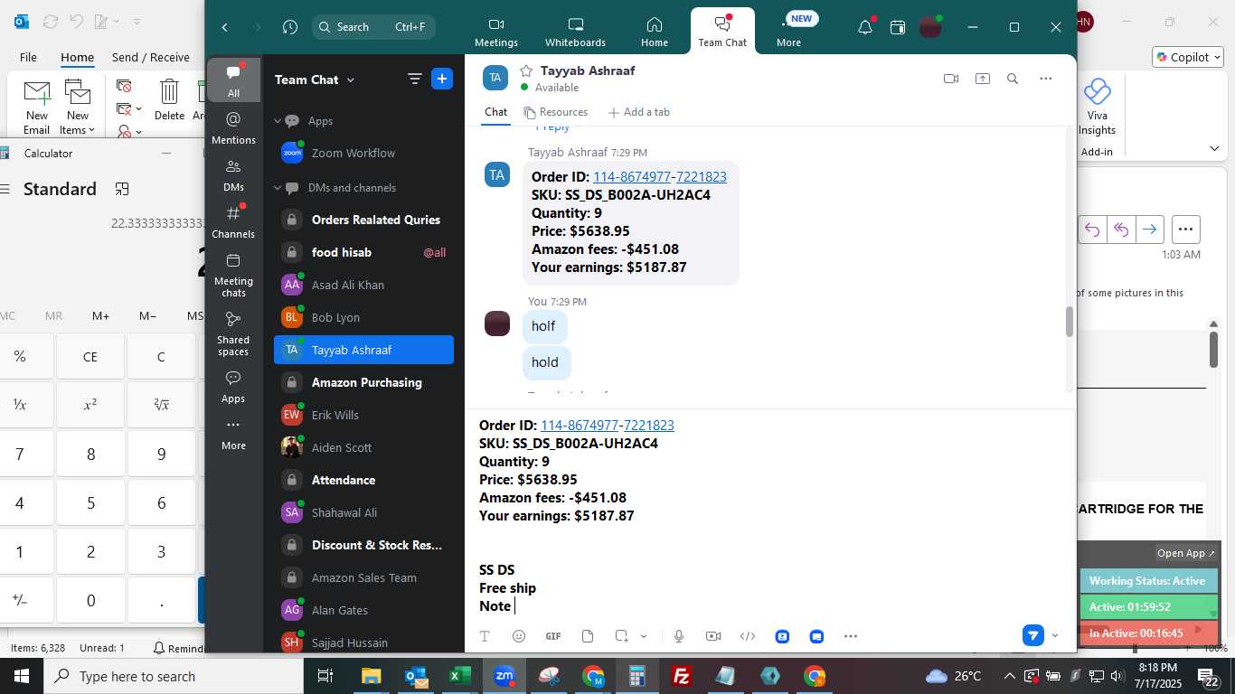Search within this chat using magnifier icon
The image size is (1235, 694).
point(1013,79)
